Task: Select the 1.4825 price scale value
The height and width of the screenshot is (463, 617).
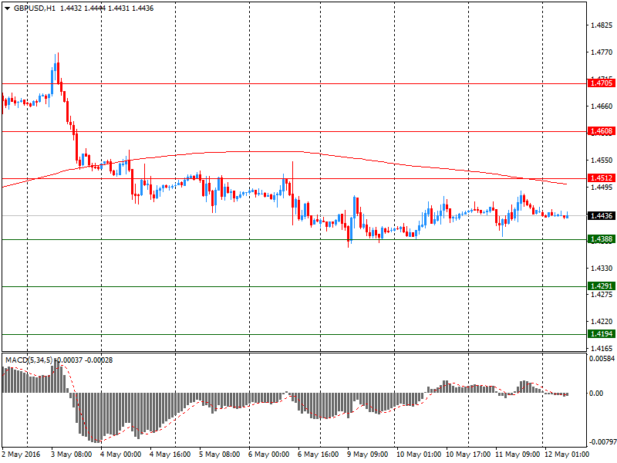Action: coord(602,25)
